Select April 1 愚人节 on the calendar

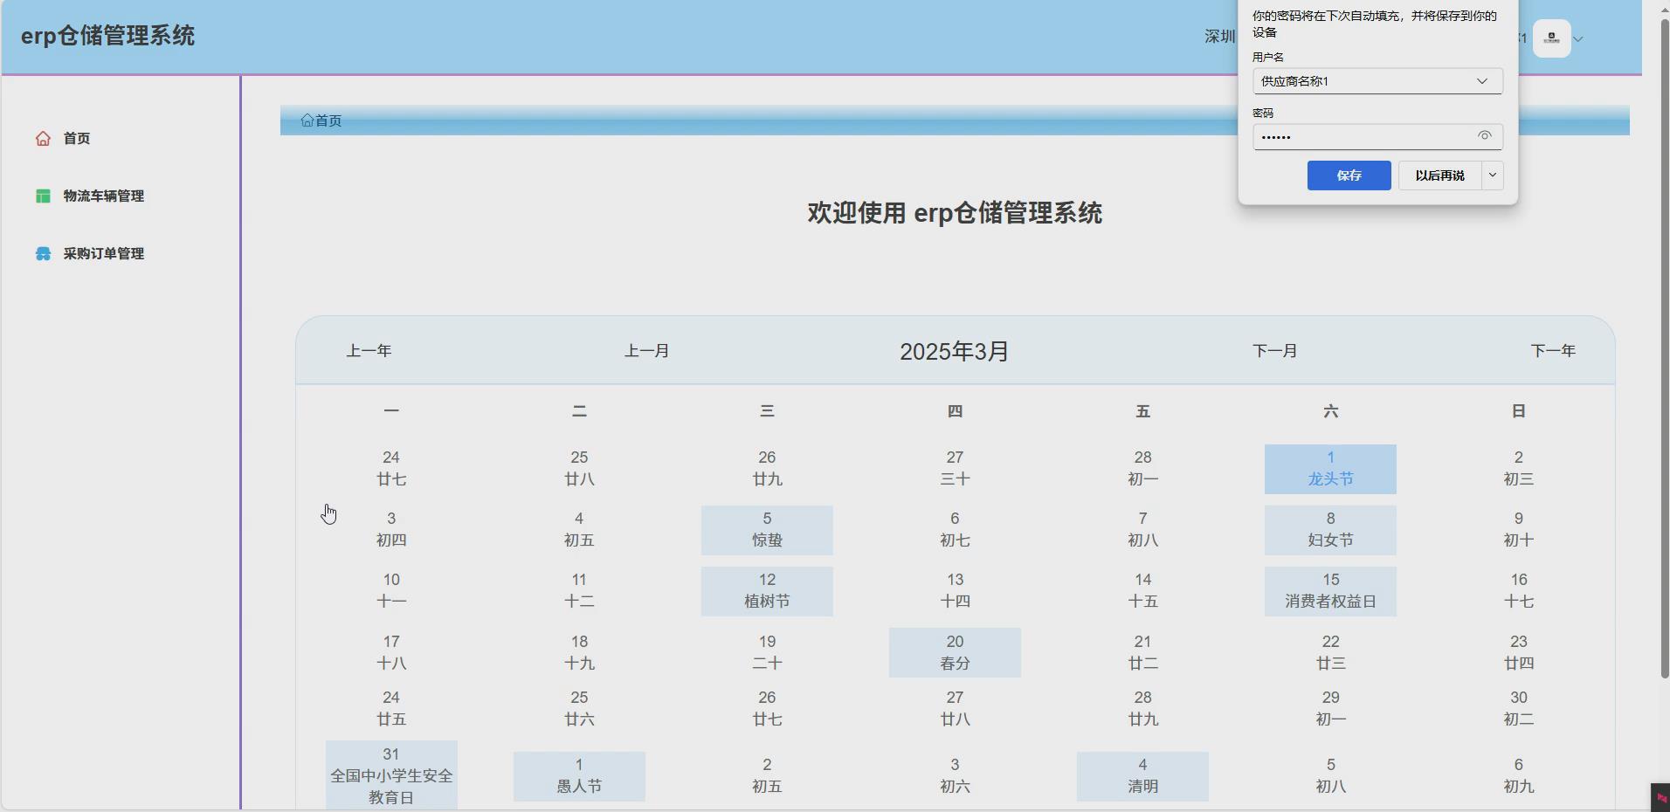tap(579, 776)
